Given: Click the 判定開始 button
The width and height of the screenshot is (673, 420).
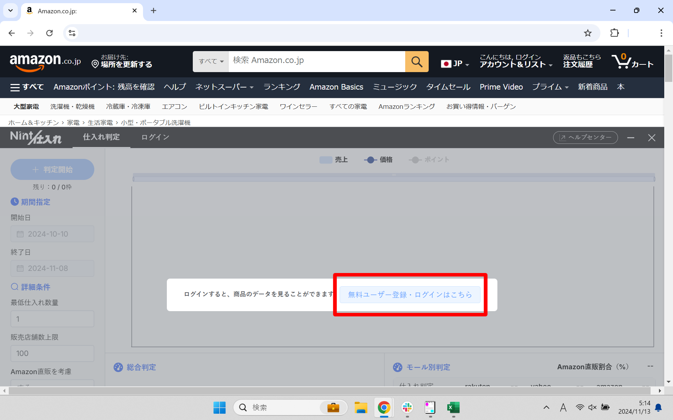Looking at the screenshot, I should [52, 169].
